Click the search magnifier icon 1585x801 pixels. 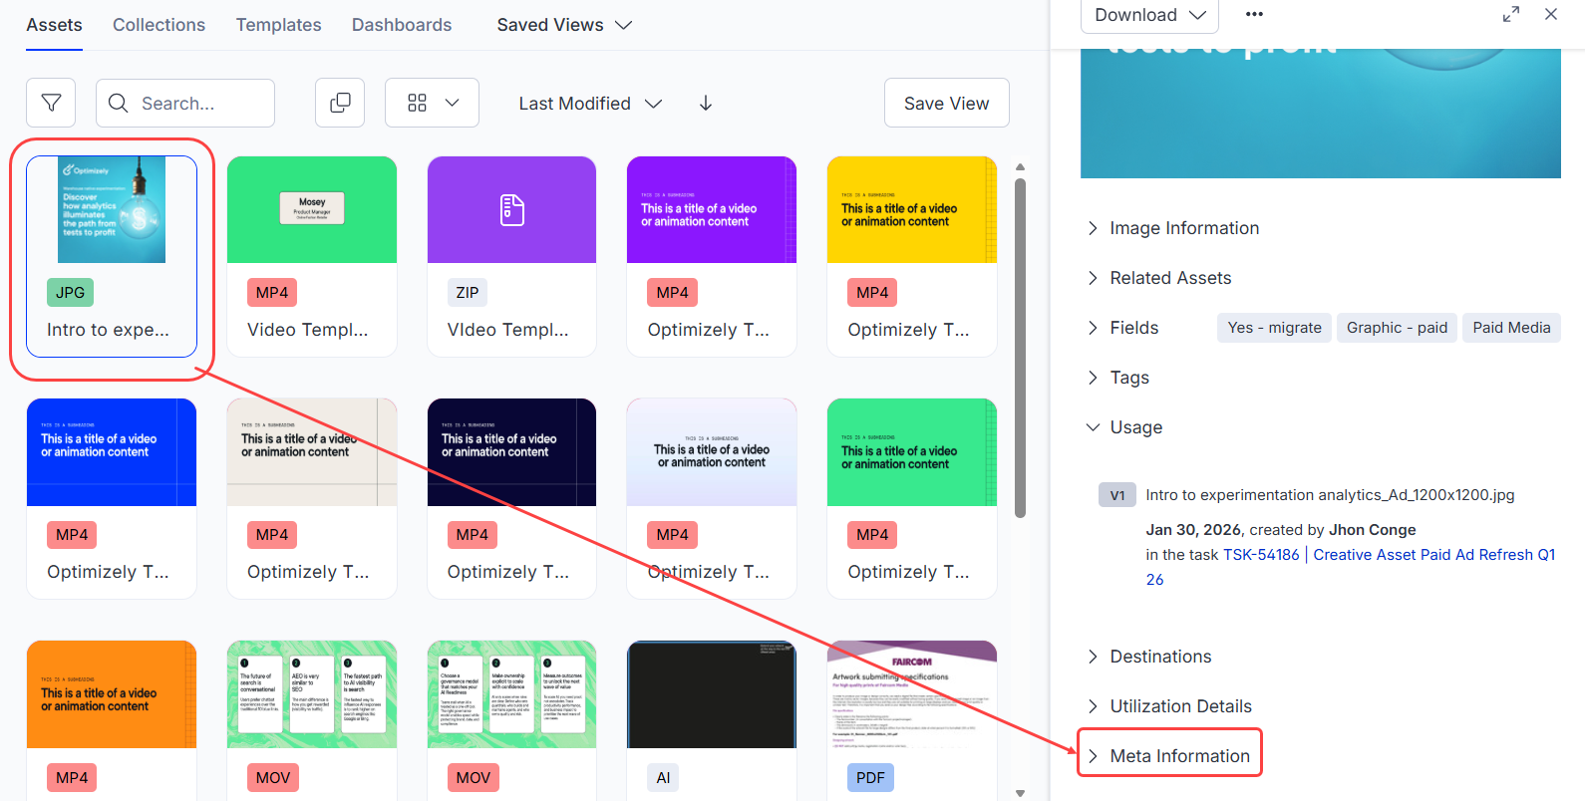tap(119, 103)
